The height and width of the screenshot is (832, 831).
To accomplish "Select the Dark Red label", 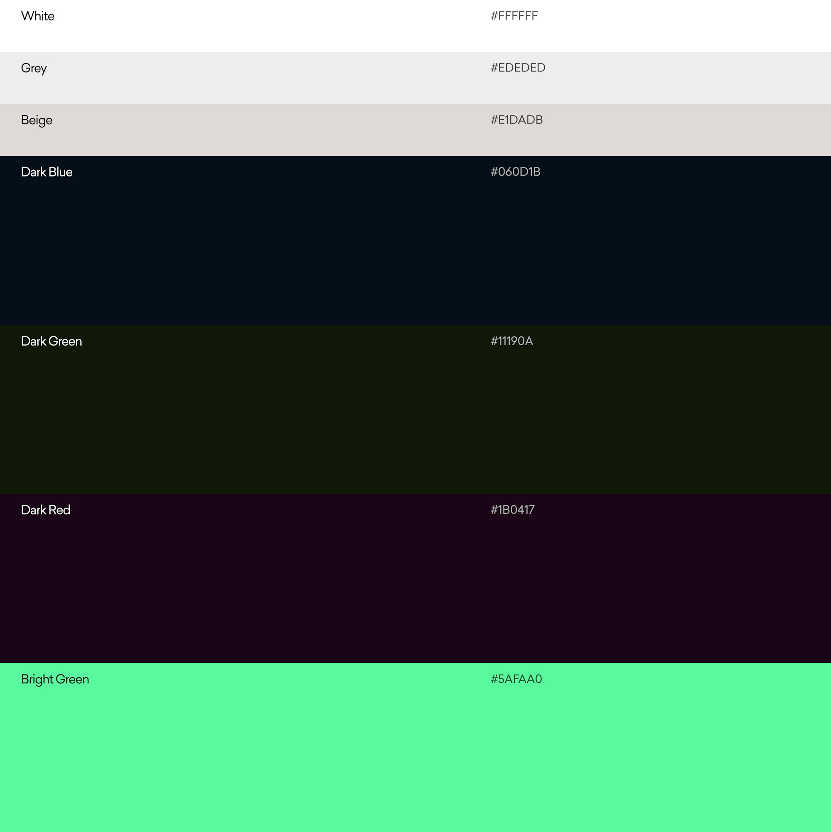I will point(46,510).
